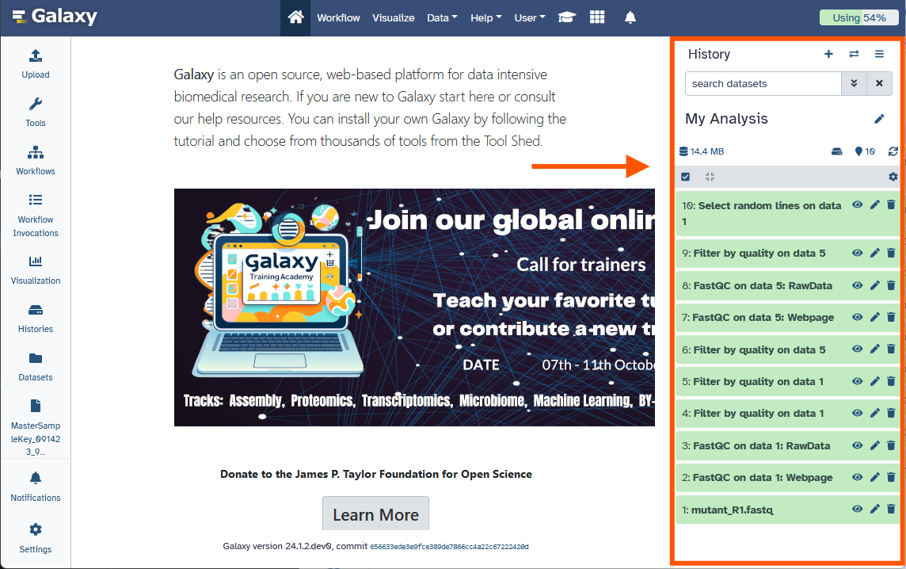Expand dataset 8 FastQC on data 5: RawData

[757, 285]
